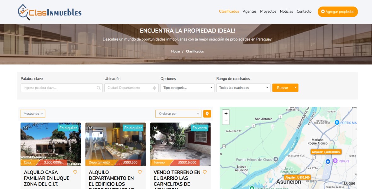This screenshot has height=189, width=372.
Task: Favorite the VENDO TERRENO listing heart
Action: click(x=205, y=172)
